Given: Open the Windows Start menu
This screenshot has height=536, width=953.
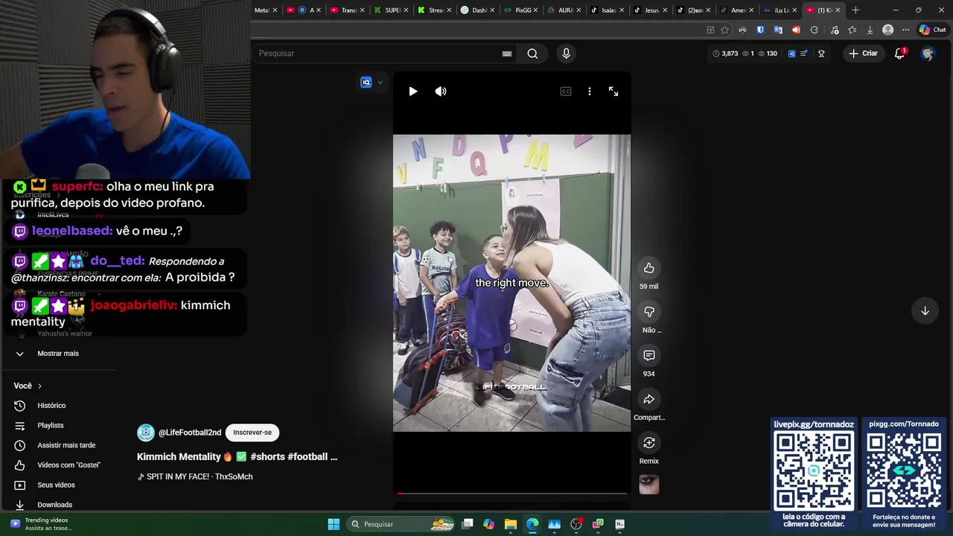Looking at the screenshot, I should pyautogui.click(x=334, y=524).
